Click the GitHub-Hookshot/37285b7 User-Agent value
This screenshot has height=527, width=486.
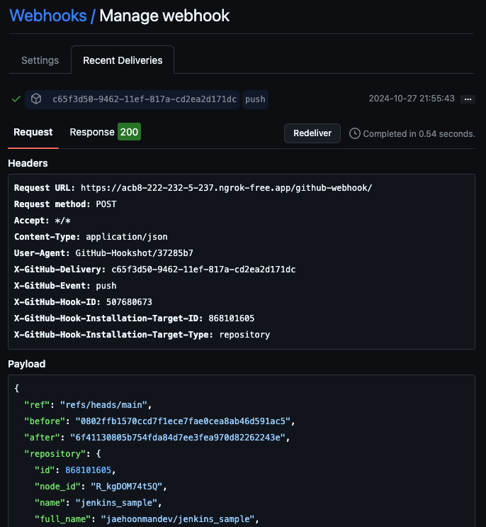pos(135,253)
